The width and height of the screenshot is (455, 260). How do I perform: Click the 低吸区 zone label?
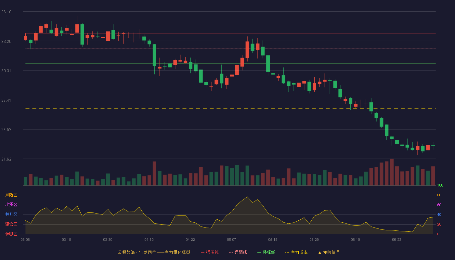[11, 234]
